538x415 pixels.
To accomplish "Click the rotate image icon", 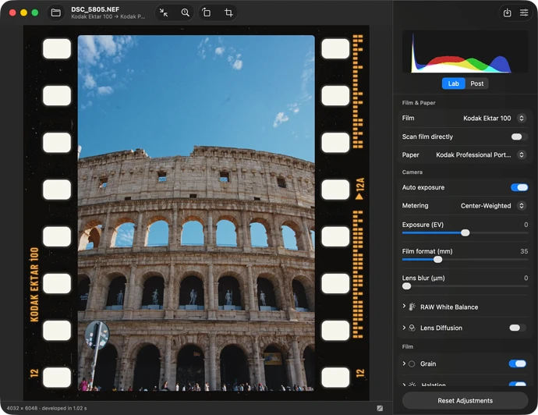I will (x=207, y=12).
